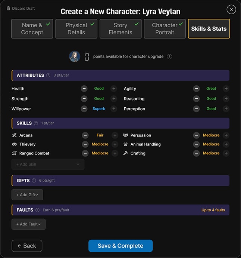Click help icon next to ATTRIBUTES header
This screenshot has height=258, width=241.
point(48,76)
